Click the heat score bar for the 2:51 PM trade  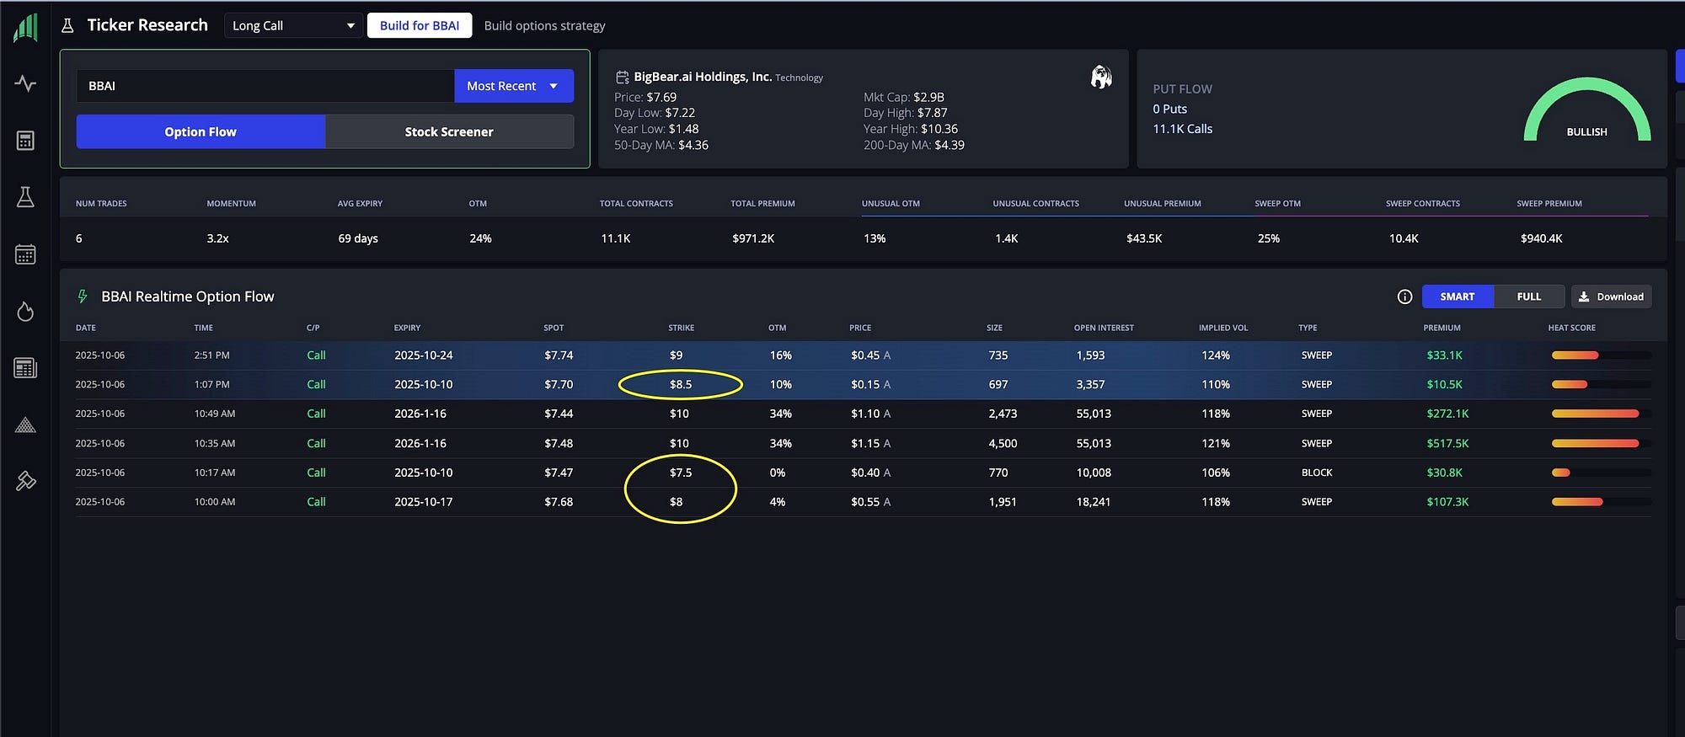click(1601, 355)
